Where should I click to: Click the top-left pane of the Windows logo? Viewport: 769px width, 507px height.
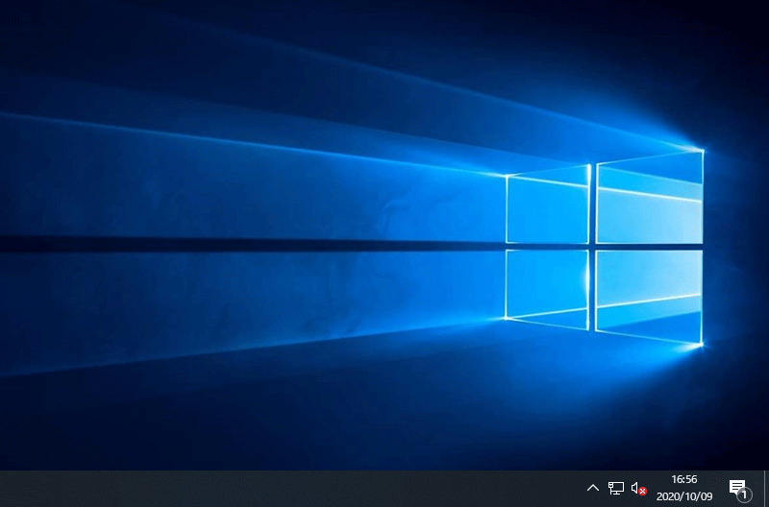click(x=547, y=206)
